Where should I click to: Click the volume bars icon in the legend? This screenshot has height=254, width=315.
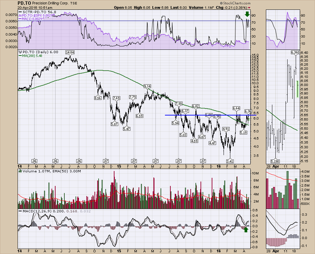pyautogui.click(x=20, y=171)
